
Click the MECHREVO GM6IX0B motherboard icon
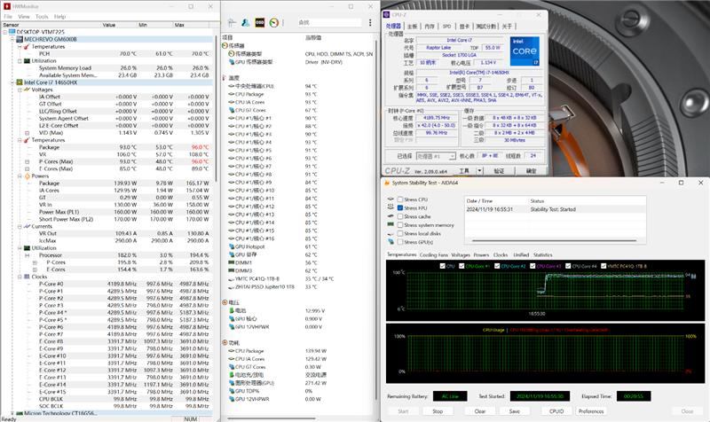click(x=20, y=39)
